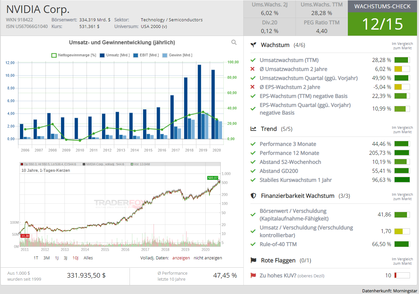Click the Trend chart-line icon
Viewport: 419px width, 294px height.
point(253,129)
